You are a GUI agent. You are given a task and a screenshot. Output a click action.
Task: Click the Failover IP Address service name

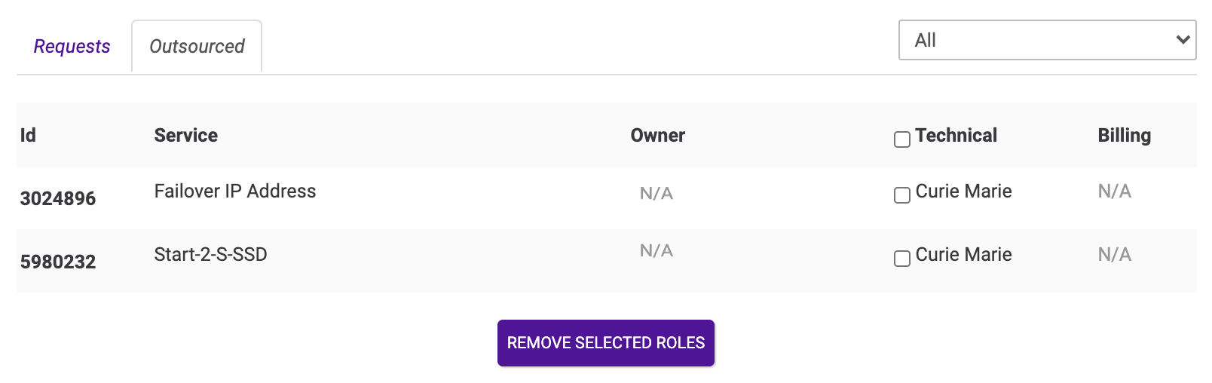[234, 191]
